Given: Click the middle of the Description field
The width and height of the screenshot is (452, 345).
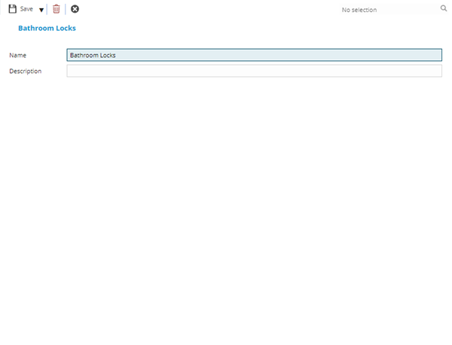Looking at the screenshot, I should [x=254, y=71].
